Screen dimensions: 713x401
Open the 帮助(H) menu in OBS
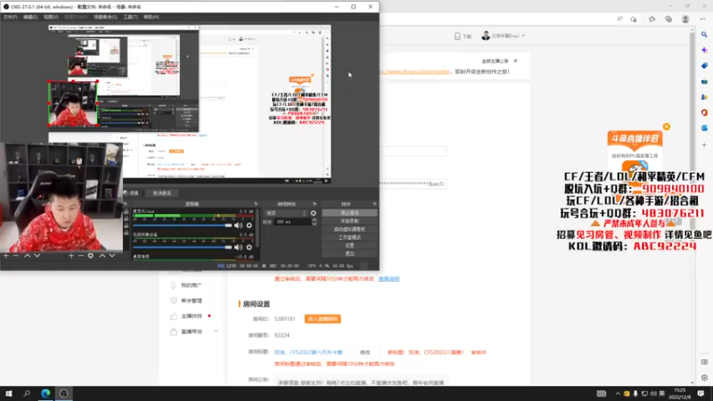(x=151, y=17)
